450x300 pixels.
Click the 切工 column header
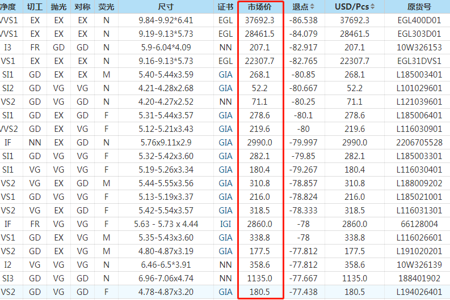[35, 7]
